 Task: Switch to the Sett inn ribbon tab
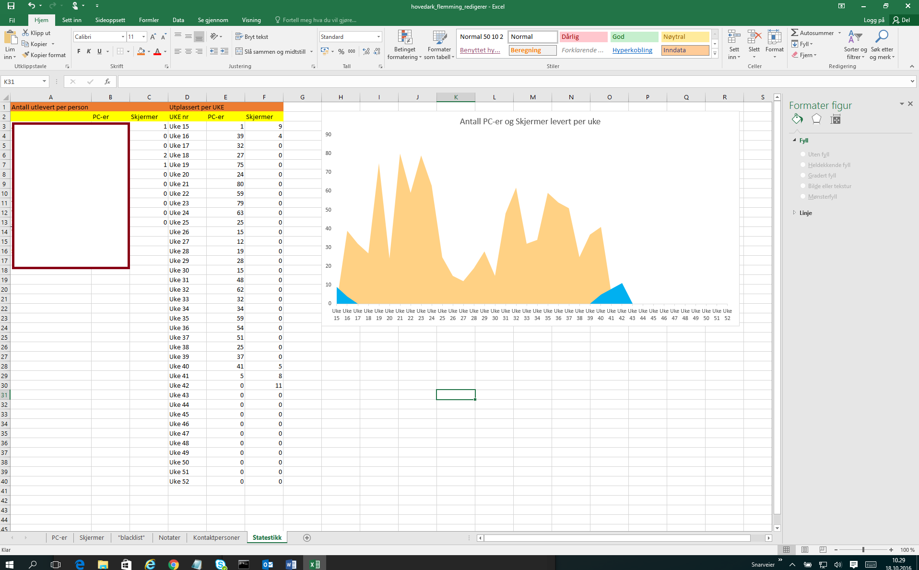coord(72,20)
